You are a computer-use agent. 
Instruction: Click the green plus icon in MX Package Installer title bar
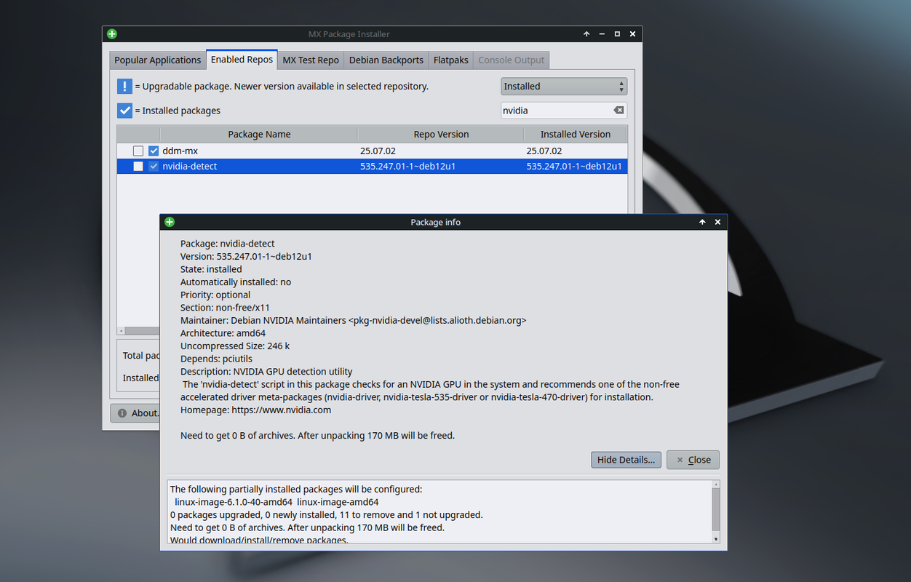[x=111, y=34]
